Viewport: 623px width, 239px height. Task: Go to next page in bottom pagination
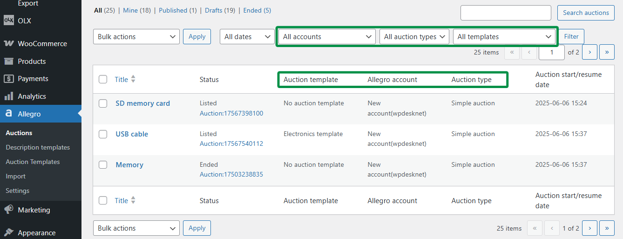coord(590,228)
